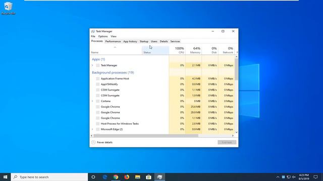Switch to the Startup tab

144,41
